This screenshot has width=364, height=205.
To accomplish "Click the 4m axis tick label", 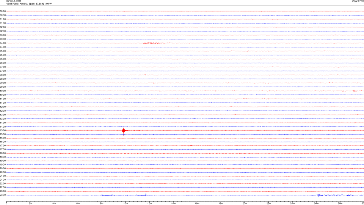I will tap(54, 203).
